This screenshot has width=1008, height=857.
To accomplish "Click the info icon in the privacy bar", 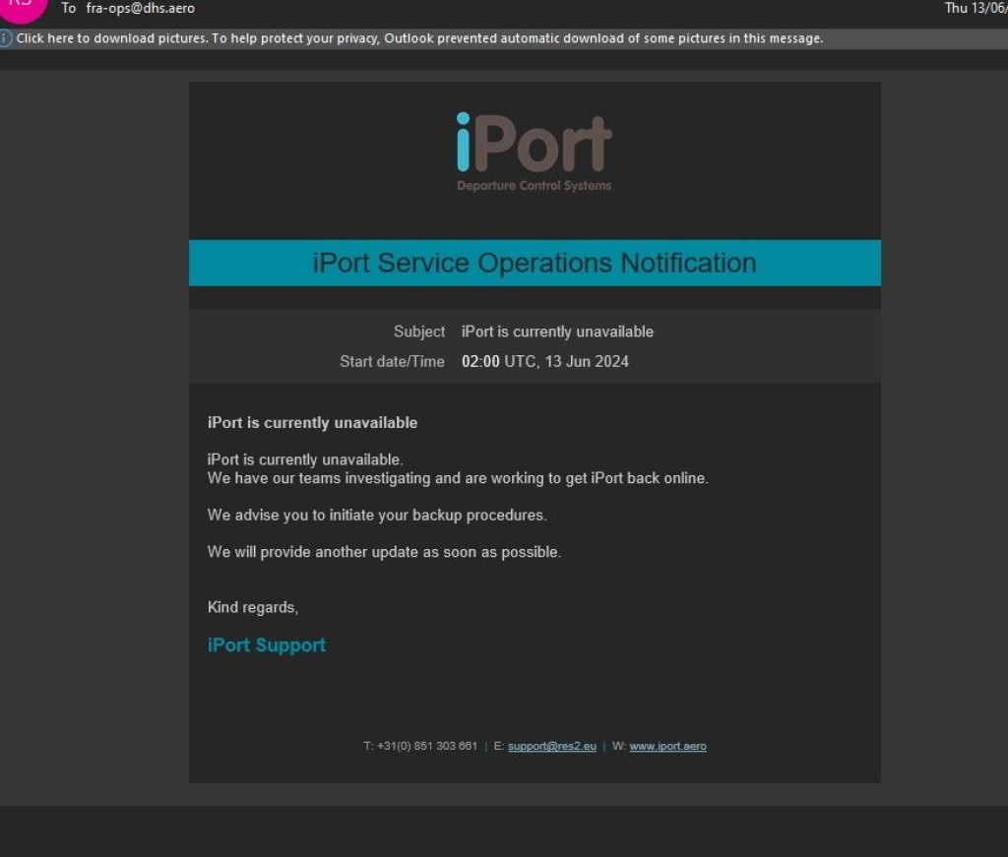I will click(6, 39).
